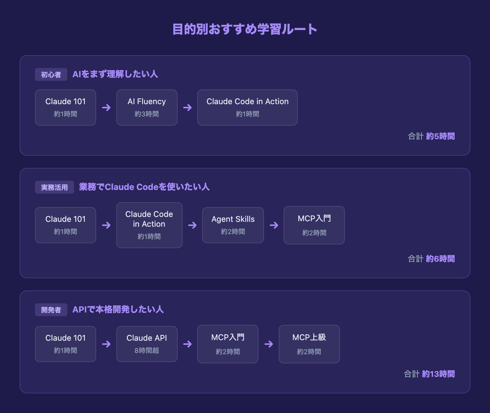Viewport: 490px width, 413px height.
Task: Select the 実務活用 badge
Action: coord(54,187)
